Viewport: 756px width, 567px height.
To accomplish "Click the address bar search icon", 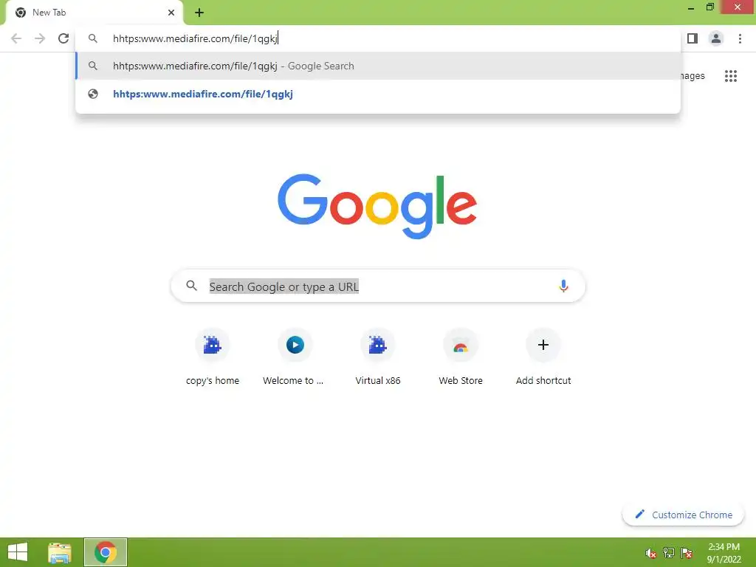I will pos(93,38).
